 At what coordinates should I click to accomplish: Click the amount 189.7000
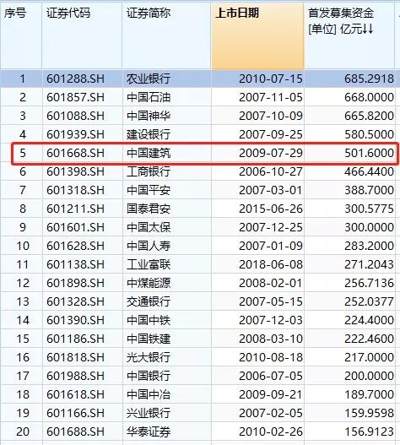[369, 394]
